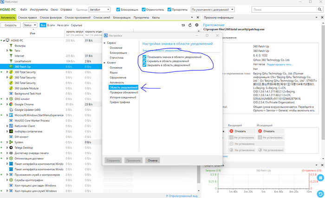Click the wrap arrows icon in the activity toolbar
The width and height of the screenshot is (325, 198).
tap(183, 25)
